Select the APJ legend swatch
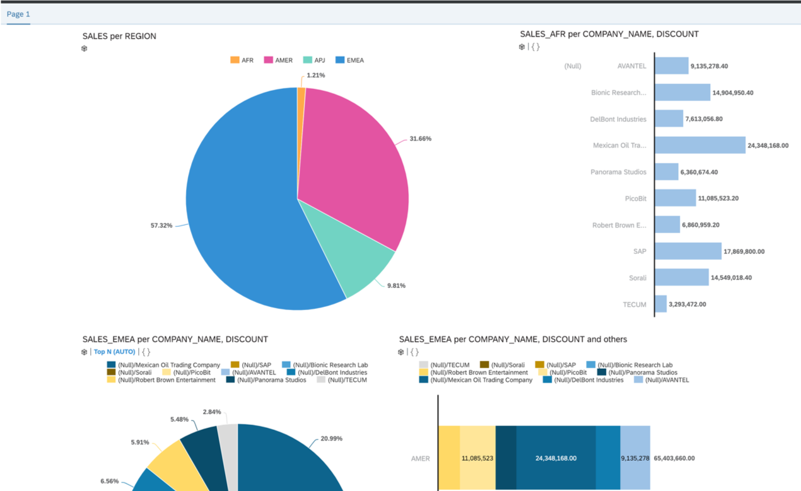The height and width of the screenshot is (491, 801). click(308, 61)
